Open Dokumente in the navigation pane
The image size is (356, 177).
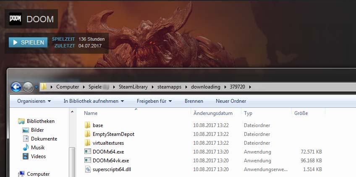pyautogui.click(x=44, y=139)
